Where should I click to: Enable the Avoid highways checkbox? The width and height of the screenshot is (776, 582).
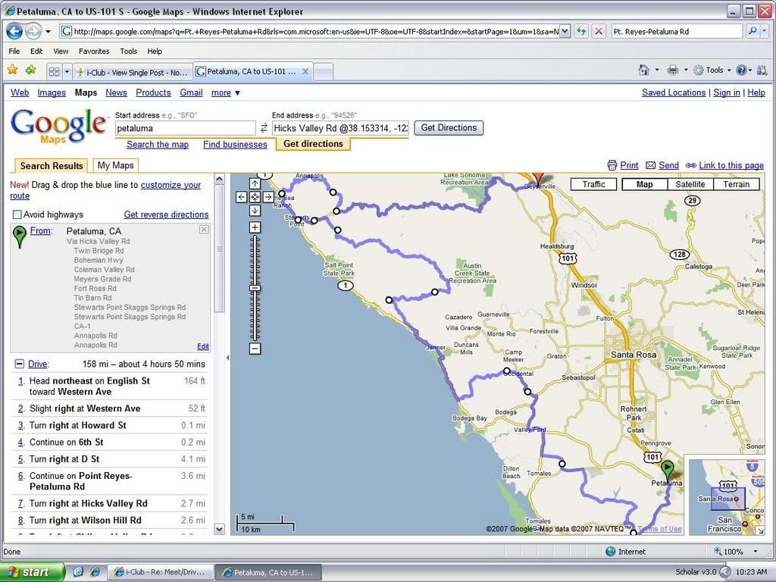tap(17, 214)
